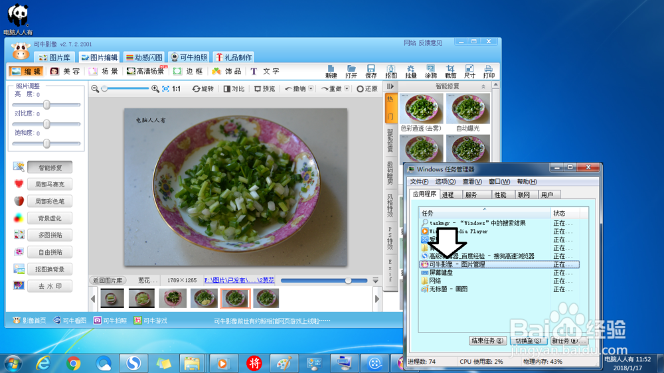Screen dimensions: 664x373
Task: Open the 批量 batch tool
Action: click(411, 72)
